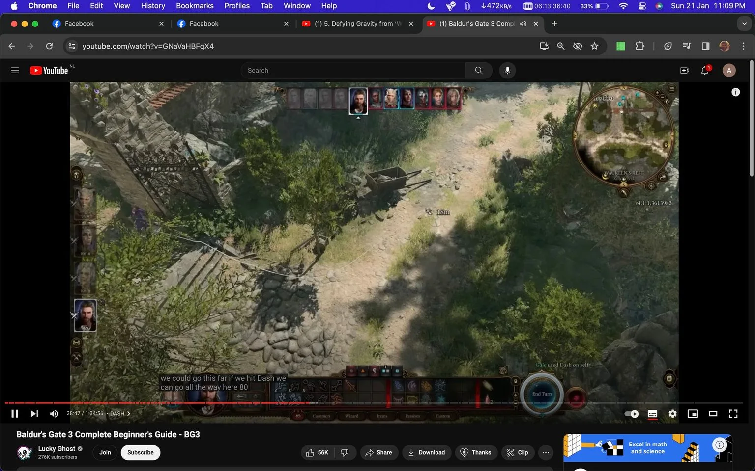Click the YouTube Create video icon

pos(684,70)
